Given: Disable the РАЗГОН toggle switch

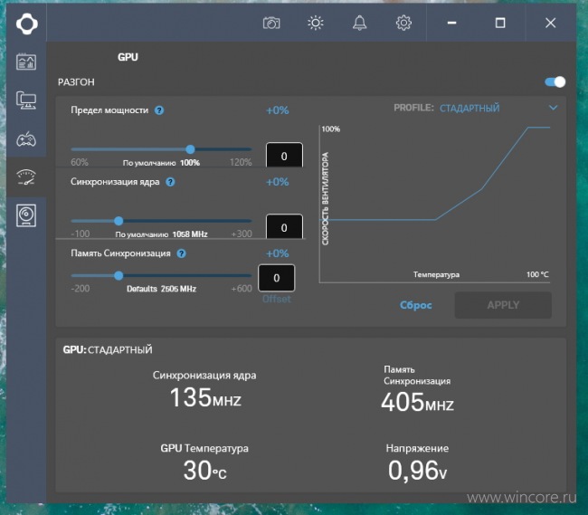Looking at the screenshot, I should click(x=555, y=82).
